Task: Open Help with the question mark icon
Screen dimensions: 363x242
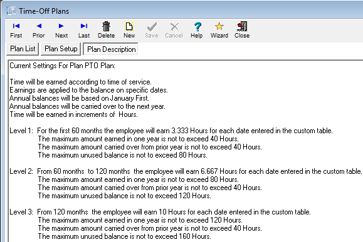Action: click(197, 26)
